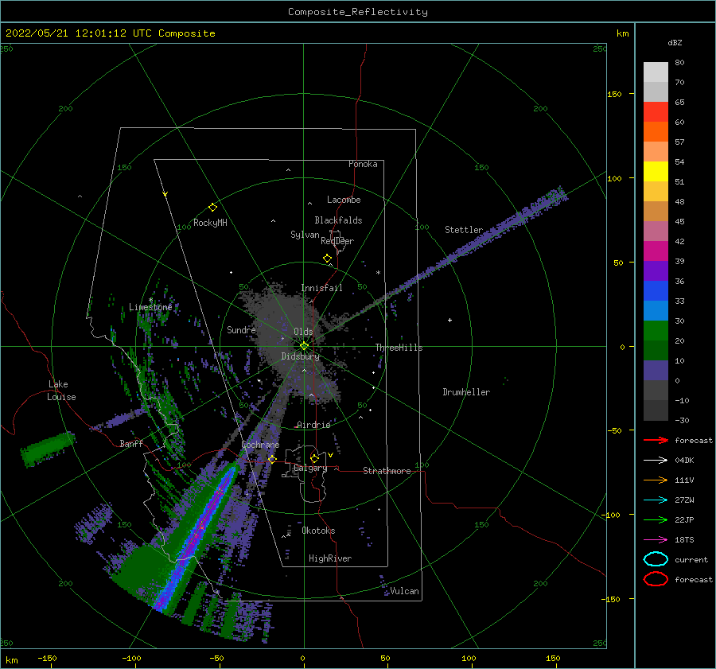Click the red forecast arrow in legend
The image size is (716, 669).
(656, 440)
